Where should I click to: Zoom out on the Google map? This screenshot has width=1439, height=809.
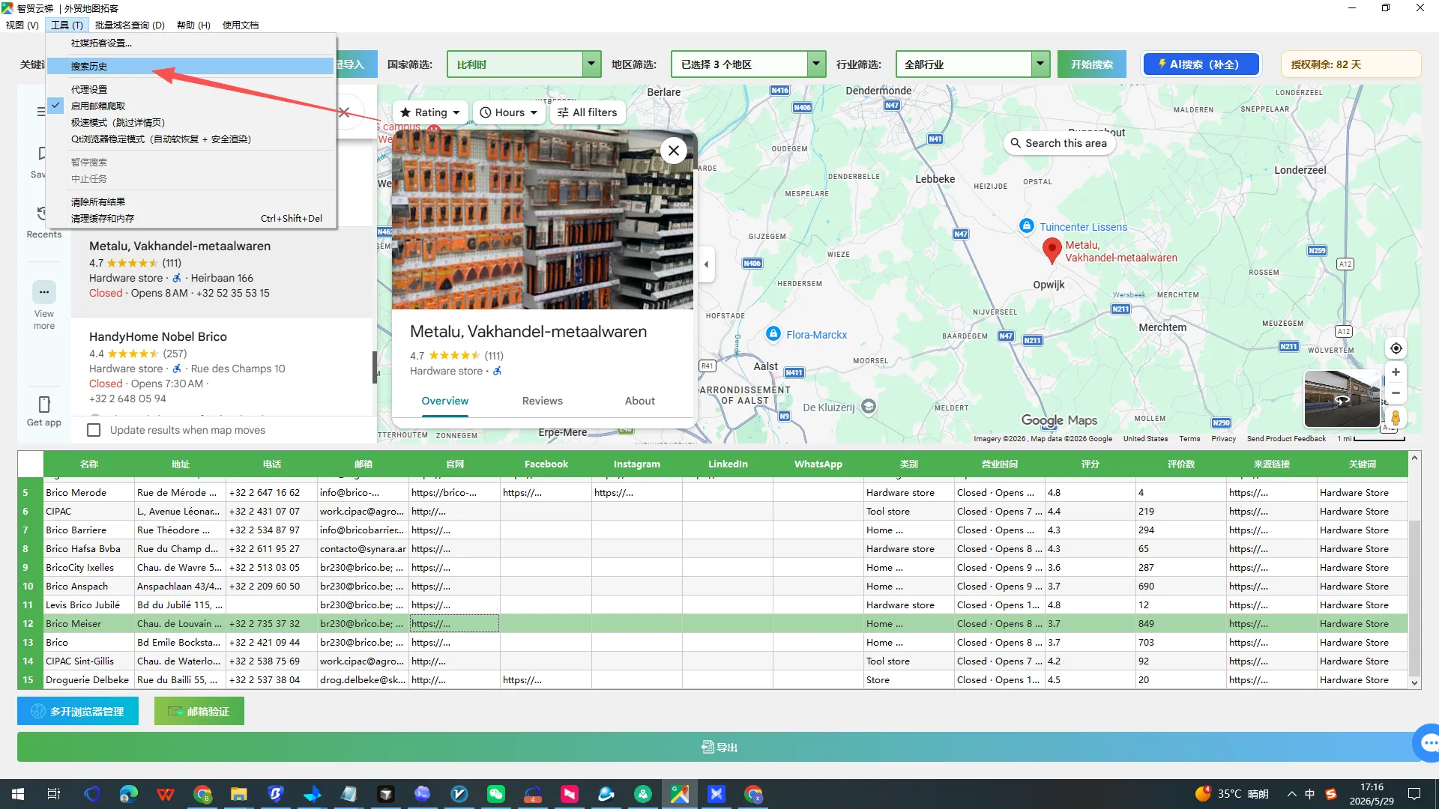coord(1396,393)
